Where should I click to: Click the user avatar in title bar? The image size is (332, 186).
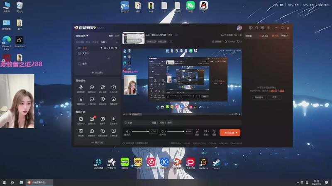coord(239,28)
